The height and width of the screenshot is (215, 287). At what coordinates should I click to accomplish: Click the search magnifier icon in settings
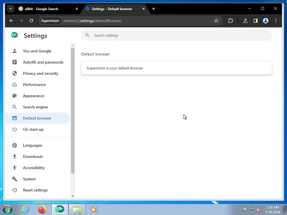pyautogui.click(x=87, y=35)
